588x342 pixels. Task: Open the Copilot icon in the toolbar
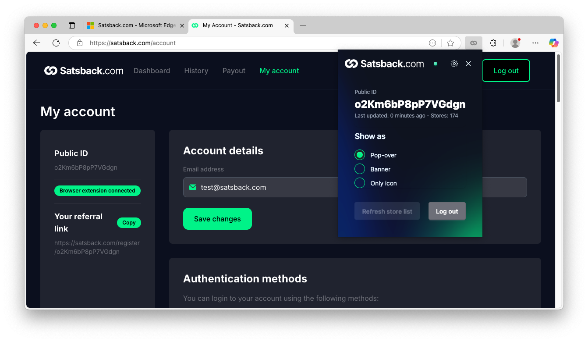click(x=553, y=43)
